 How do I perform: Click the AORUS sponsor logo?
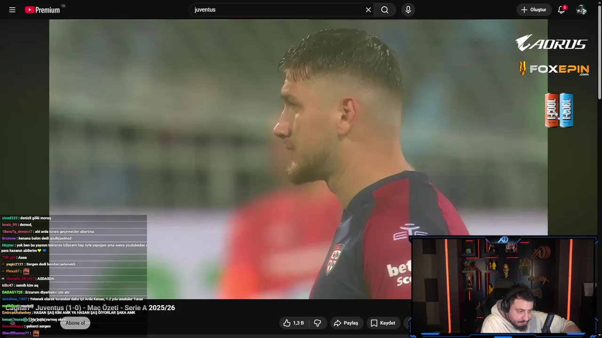click(x=551, y=43)
